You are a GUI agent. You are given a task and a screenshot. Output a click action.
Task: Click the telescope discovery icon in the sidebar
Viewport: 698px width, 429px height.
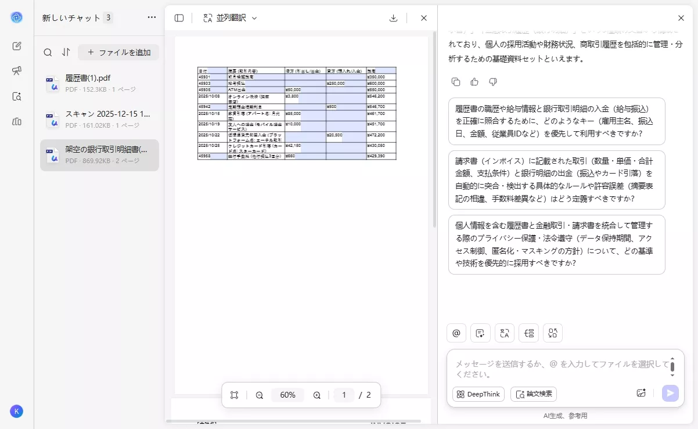pyautogui.click(x=17, y=71)
